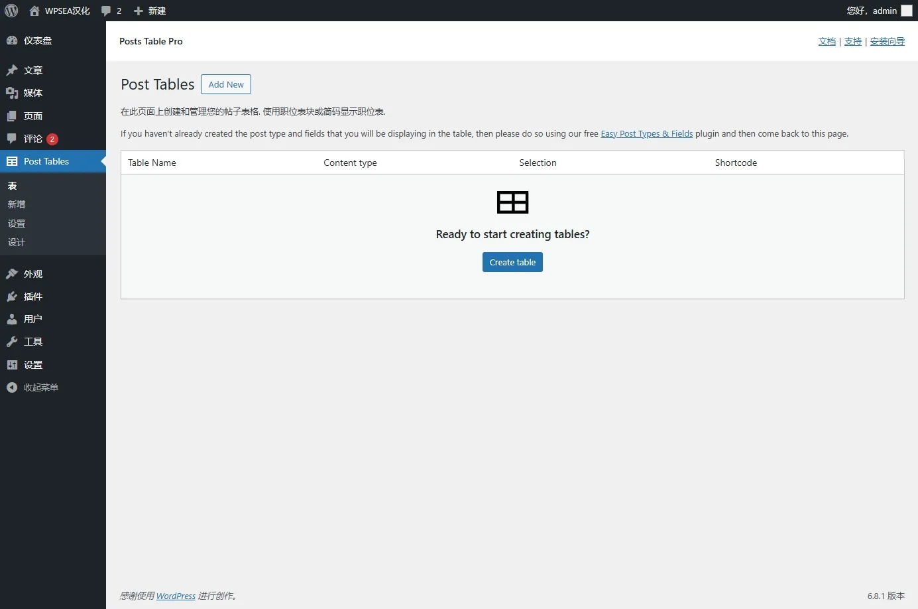This screenshot has height=609, width=918.
Task: Click the media icon for 媒体
Action: [12, 93]
